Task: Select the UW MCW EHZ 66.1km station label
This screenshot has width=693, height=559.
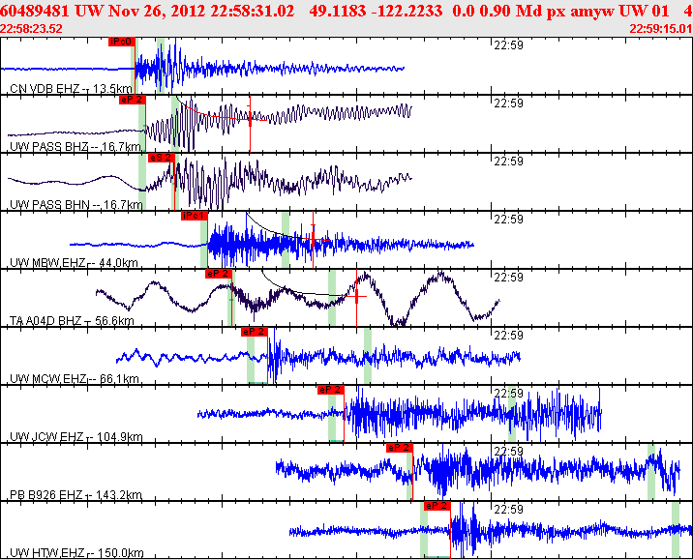Action: click(75, 379)
